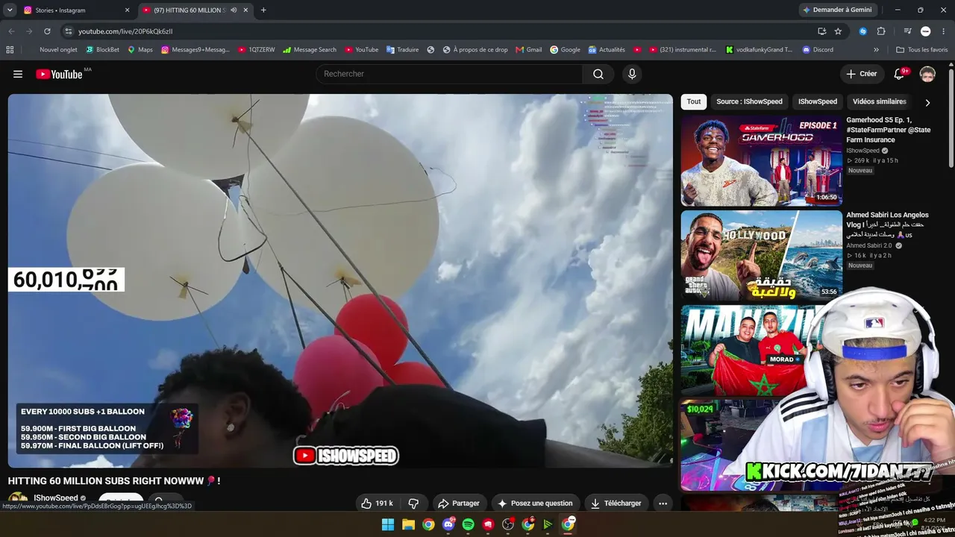Open the Actualités bookmark
Viewport: 955px width, 537px height.
(607, 50)
